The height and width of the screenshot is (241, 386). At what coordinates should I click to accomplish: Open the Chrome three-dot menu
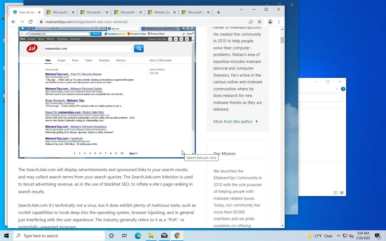pyautogui.click(x=279, y=22)
